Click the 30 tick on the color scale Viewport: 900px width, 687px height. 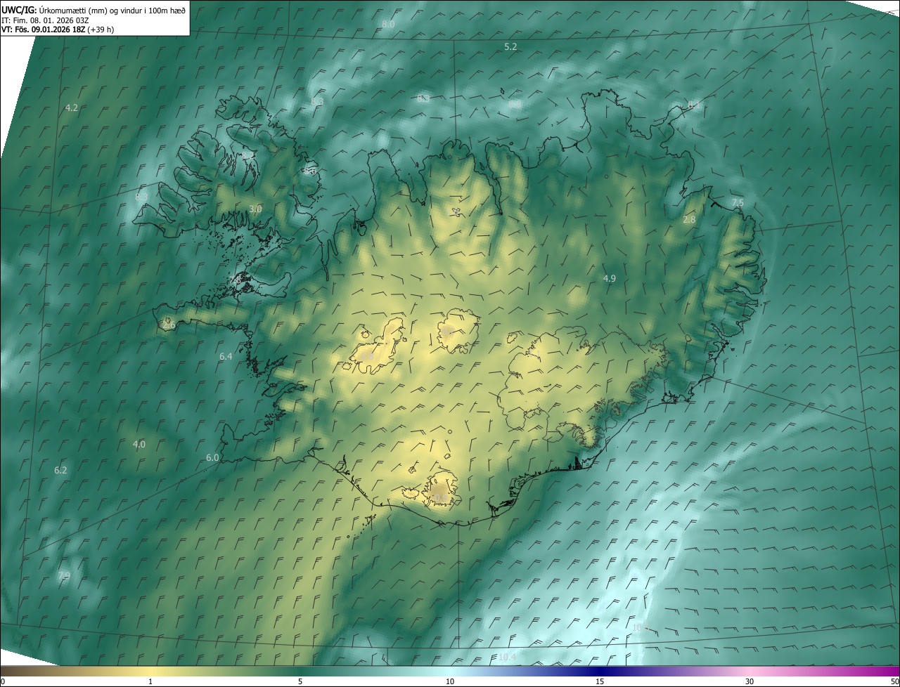[750, 681]
